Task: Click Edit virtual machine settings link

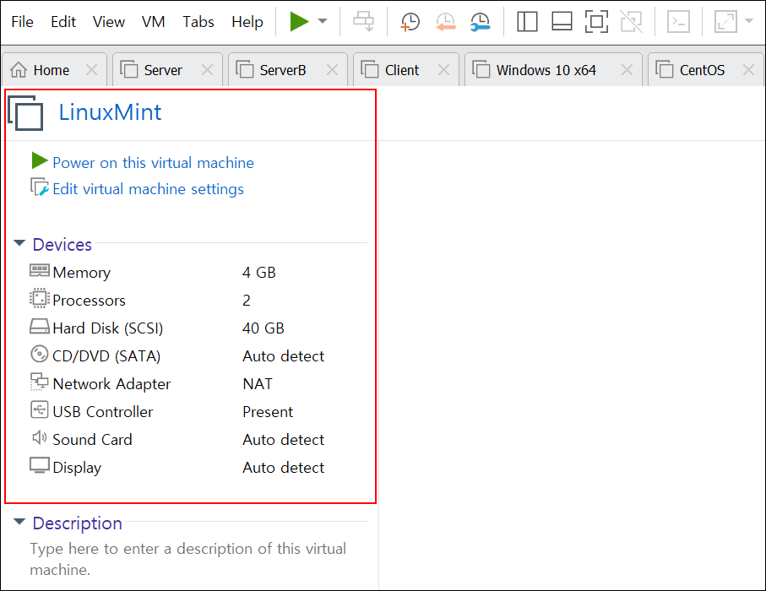Action: (148, 189)
